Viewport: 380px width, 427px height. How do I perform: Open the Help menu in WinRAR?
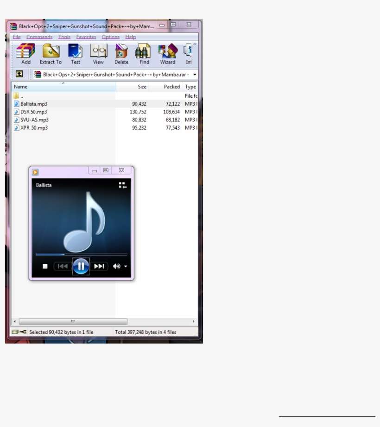131,37
